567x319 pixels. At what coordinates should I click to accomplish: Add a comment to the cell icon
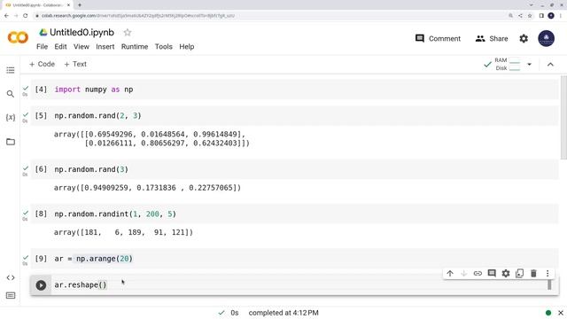492,274
